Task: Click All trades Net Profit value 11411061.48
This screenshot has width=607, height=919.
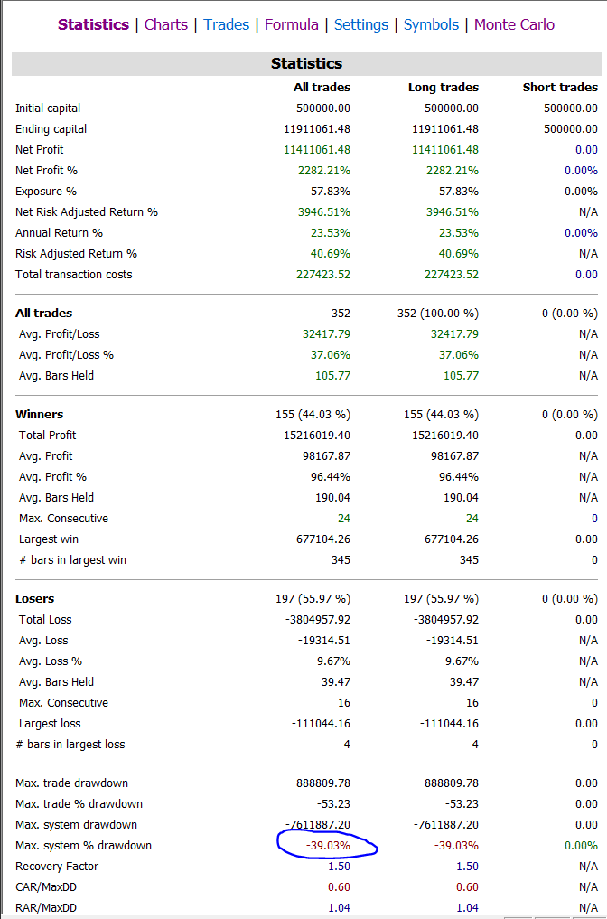Action: point(317,150)
